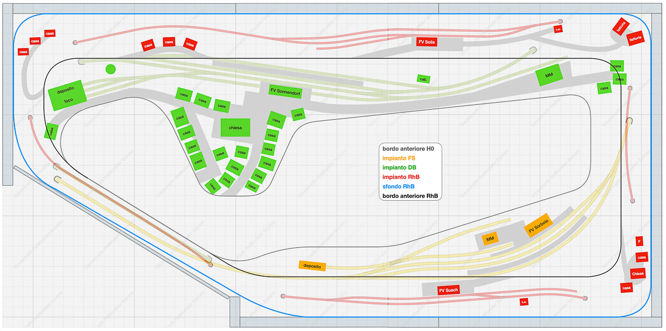The image size is (666, 331).
Task: Click the green MM building
Action: [549, 75]
